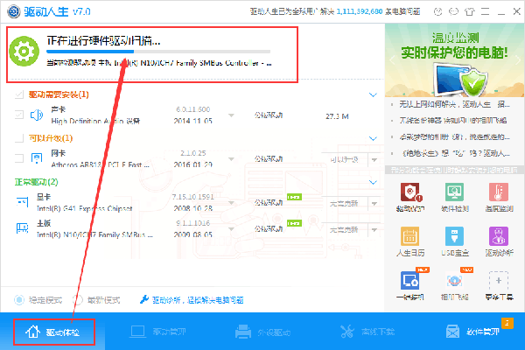
Task: Click the orange badge on 软件管理
Action: pos(507,323)
